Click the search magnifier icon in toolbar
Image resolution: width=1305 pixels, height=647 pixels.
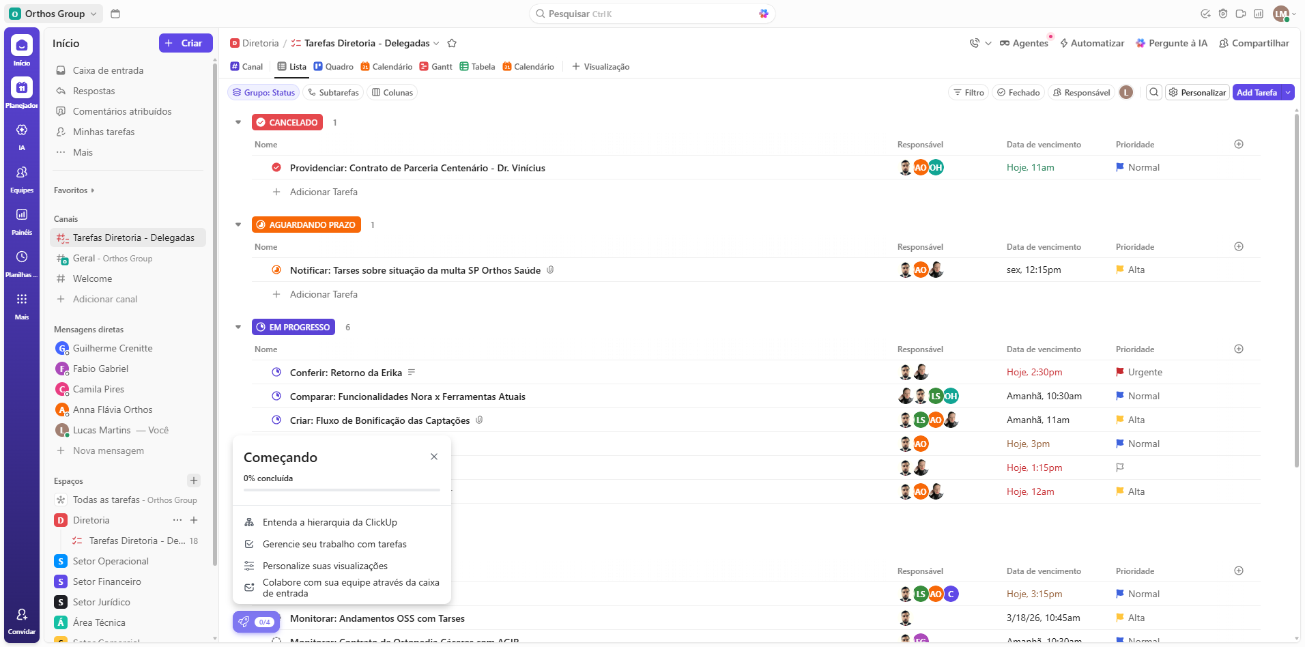[1154, 93]
